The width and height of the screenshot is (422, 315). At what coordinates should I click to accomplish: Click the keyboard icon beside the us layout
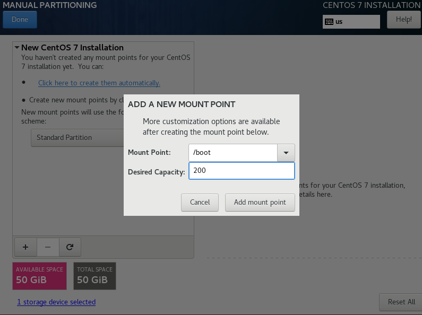329,22
